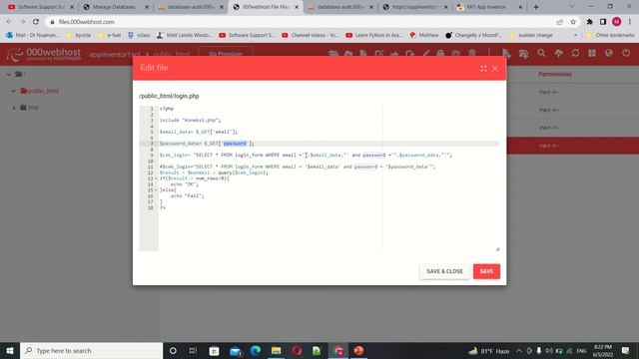Click the 000webhost logo

tap(44, 54)
